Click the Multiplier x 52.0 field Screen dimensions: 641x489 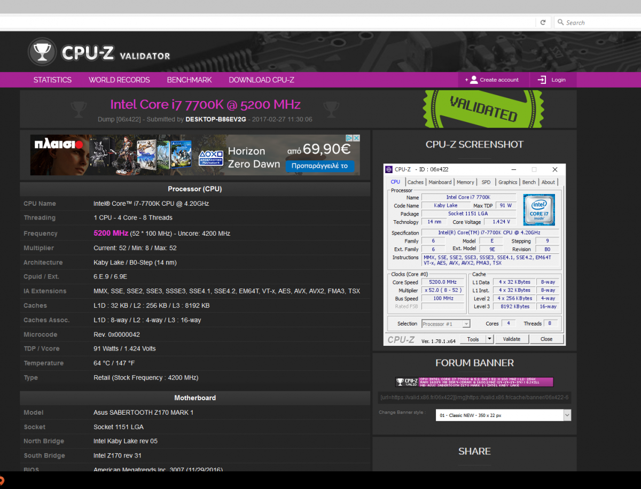tap(442, 290)
